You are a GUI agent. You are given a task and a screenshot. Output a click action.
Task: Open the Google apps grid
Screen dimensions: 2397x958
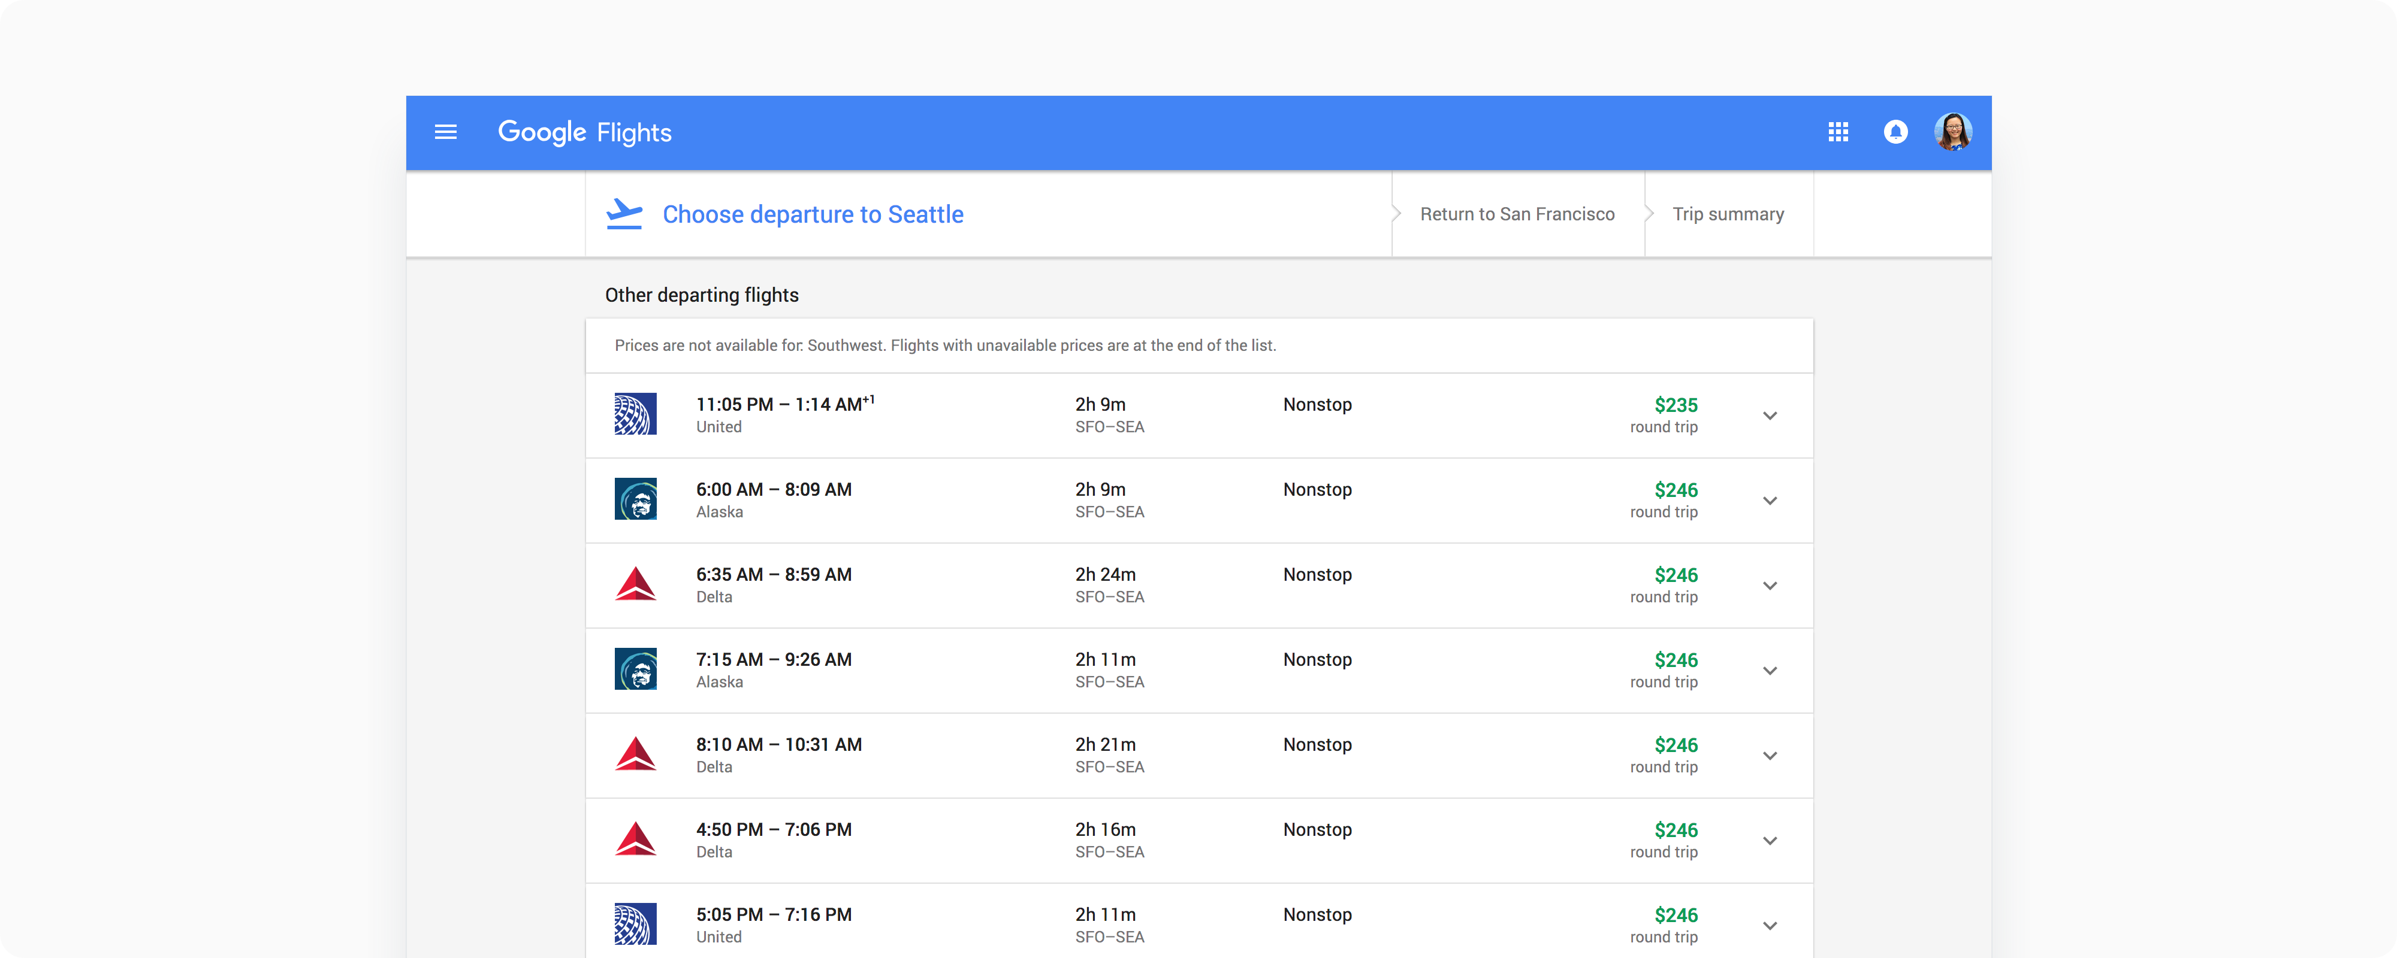point(1838,132)
